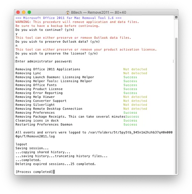
Task: Click 'Restarting Preferences Daemon' line
Action: click(44, 124)
